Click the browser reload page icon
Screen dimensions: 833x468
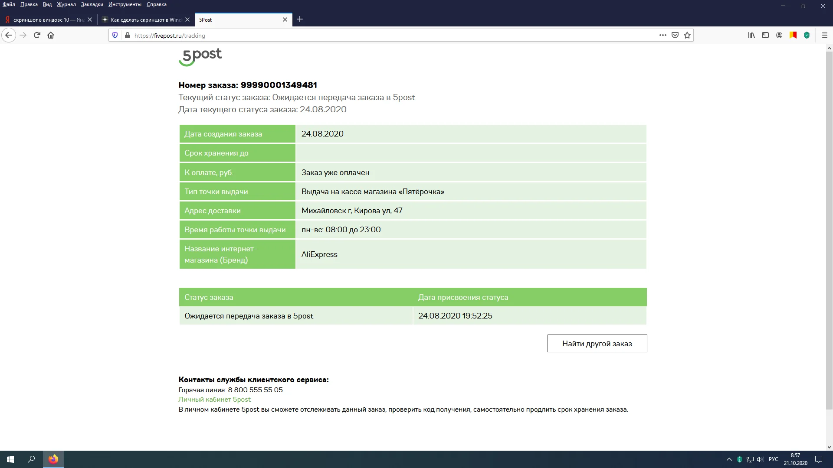(x=37, y=36)
